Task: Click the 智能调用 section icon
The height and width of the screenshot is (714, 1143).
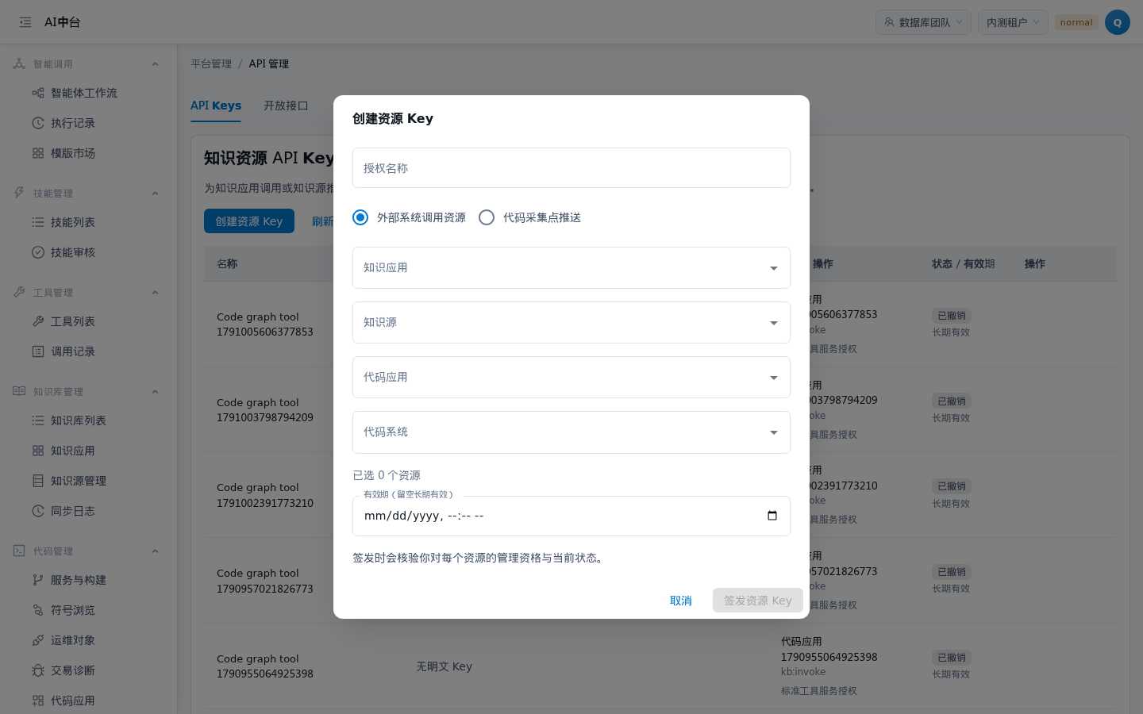Action: click(19, 63)
